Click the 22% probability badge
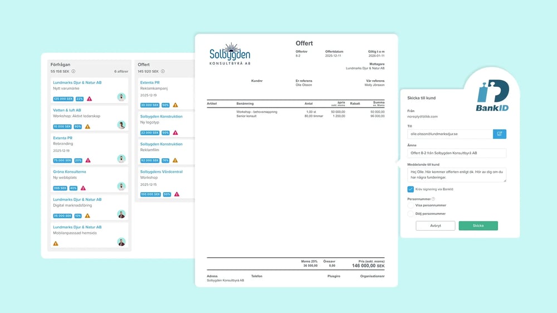 point(80,99)
